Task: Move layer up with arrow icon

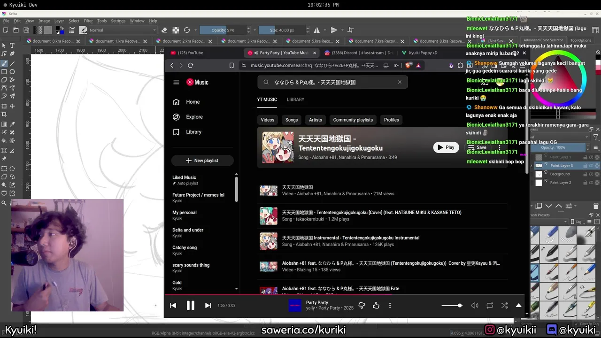Action: tap(559, 206)
